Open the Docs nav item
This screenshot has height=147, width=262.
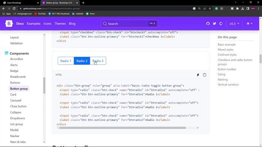point(20,24)
